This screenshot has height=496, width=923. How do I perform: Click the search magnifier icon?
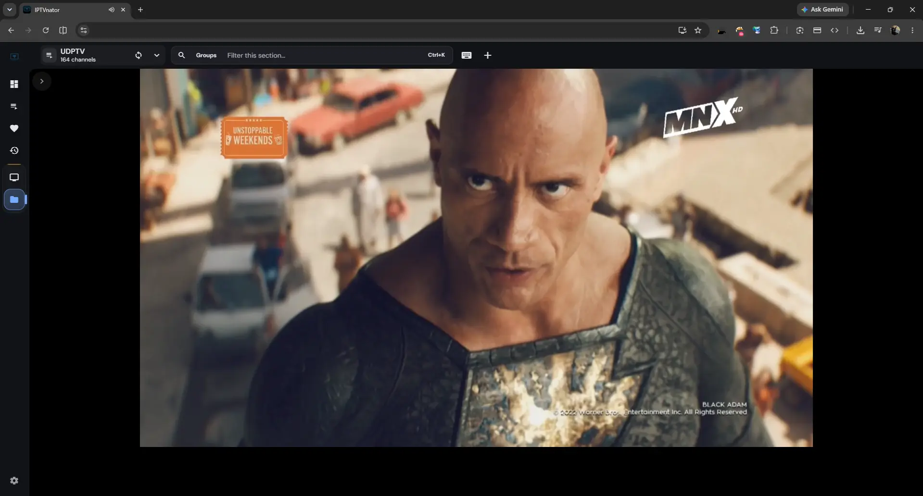point(181,55)
